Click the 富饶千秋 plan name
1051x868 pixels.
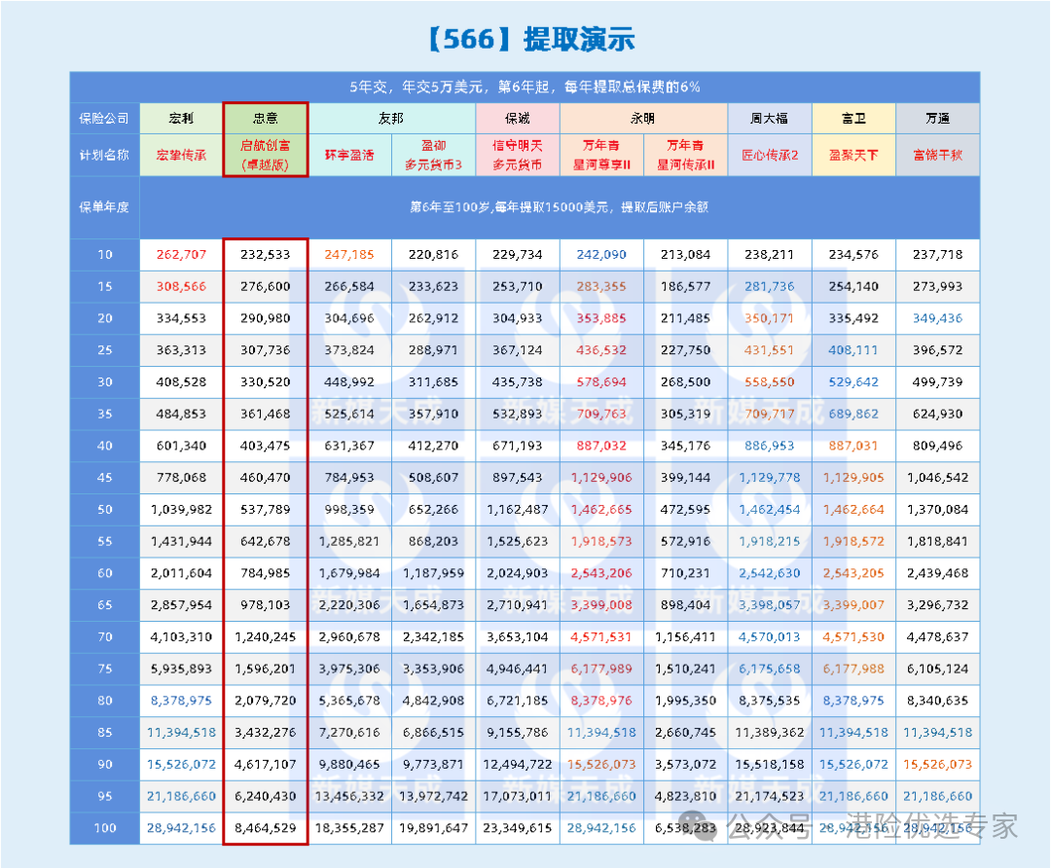tap(938, 155)
